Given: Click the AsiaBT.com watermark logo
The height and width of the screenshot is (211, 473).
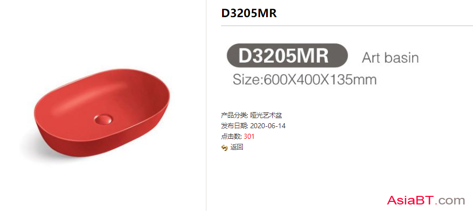Looking at the screenshot, I should (x=426, y=200).
